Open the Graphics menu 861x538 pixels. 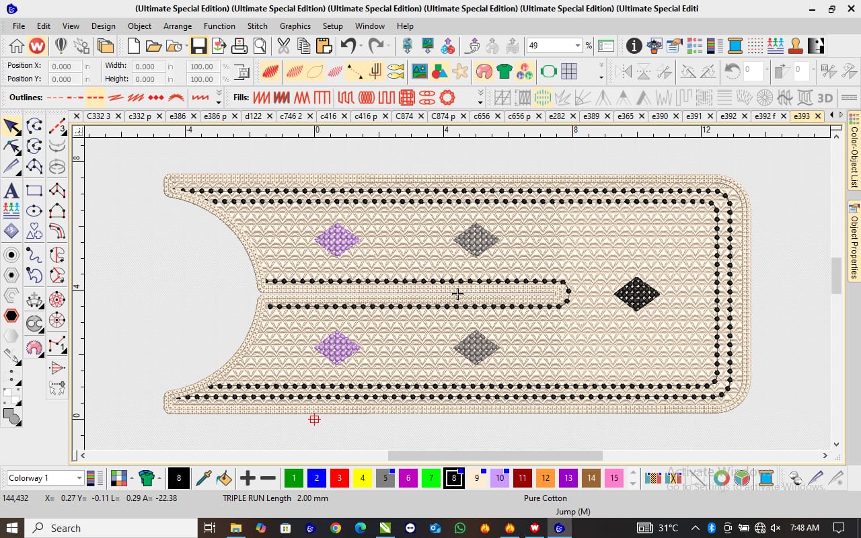click(x=295, y=26)
